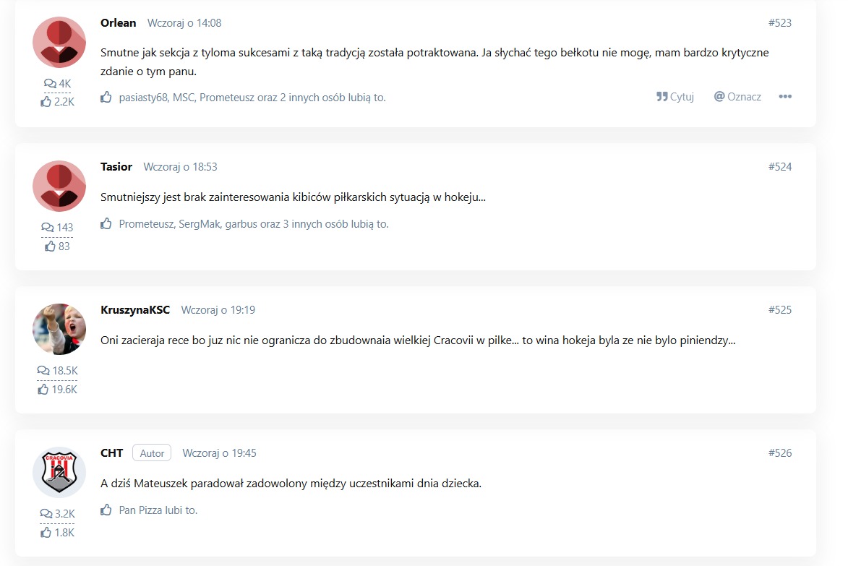Open post permalink #526

pos(780,453)
